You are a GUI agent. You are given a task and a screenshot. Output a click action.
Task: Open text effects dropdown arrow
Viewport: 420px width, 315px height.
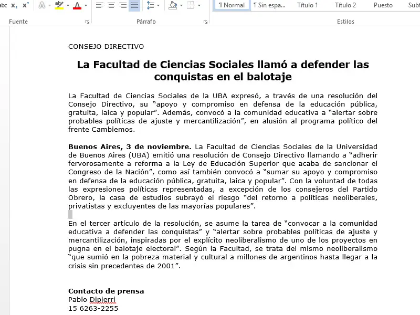point(49,5)
